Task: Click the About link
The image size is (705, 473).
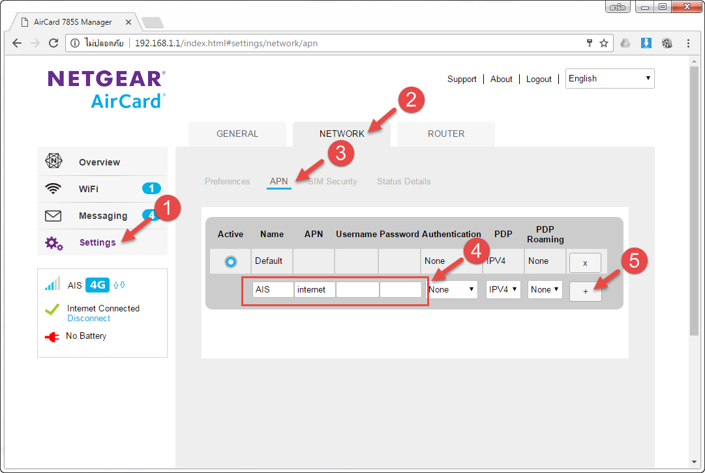Action: pyautogui.click(x=502, y=79)
